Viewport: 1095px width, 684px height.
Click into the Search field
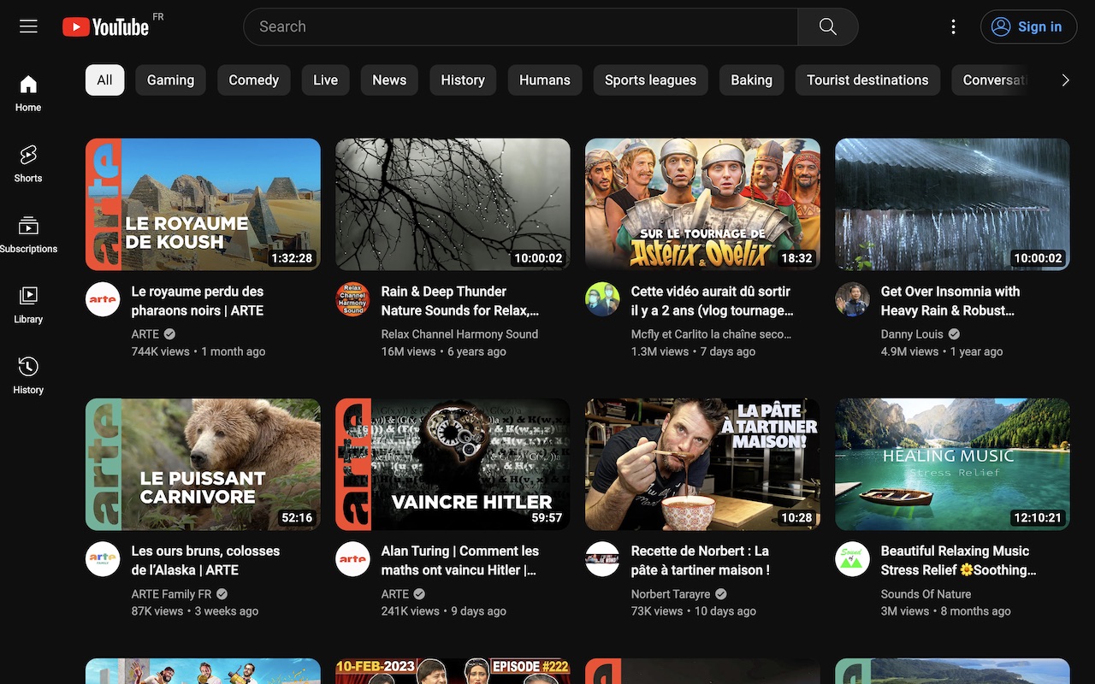(521, 27)
